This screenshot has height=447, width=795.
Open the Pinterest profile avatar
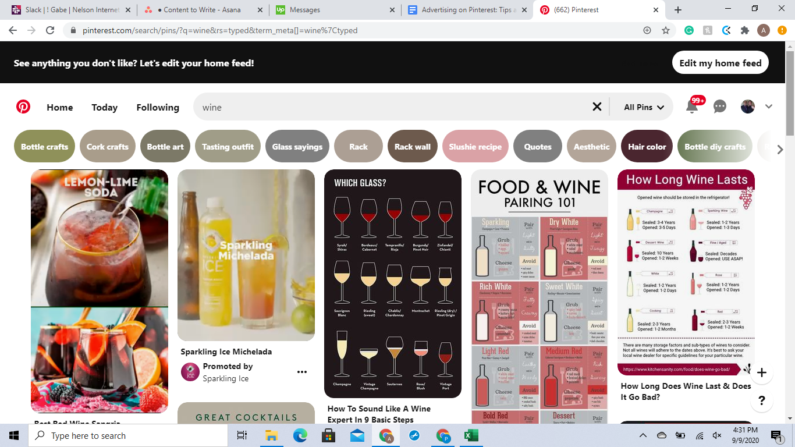click(748, 107)
